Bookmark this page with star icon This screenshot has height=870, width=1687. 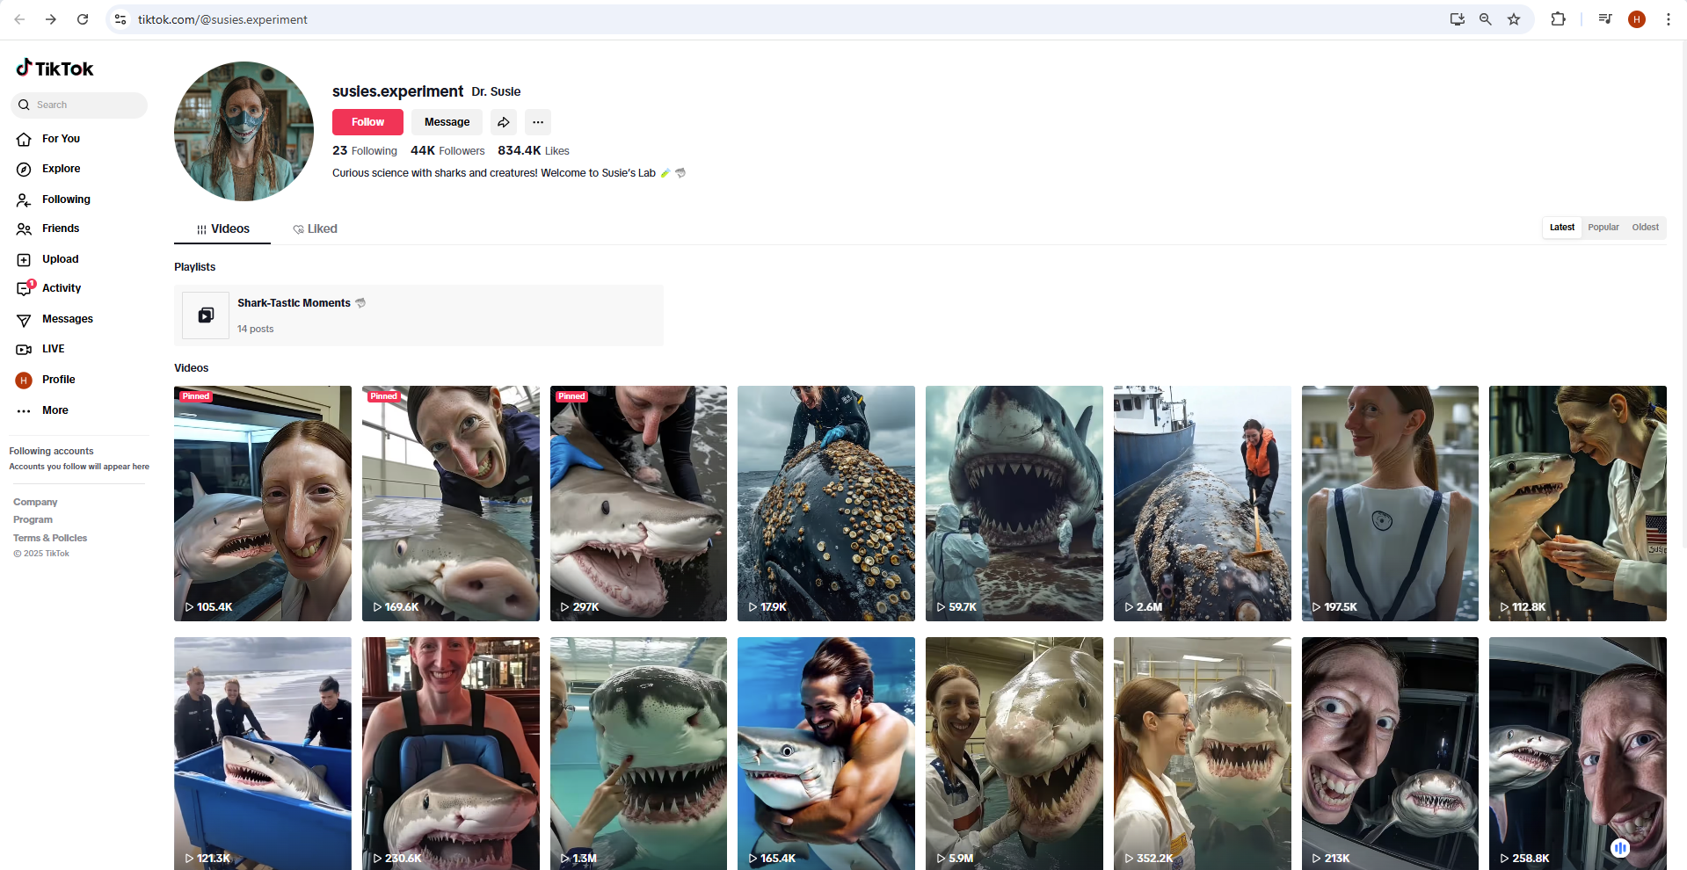point(1514,19)
